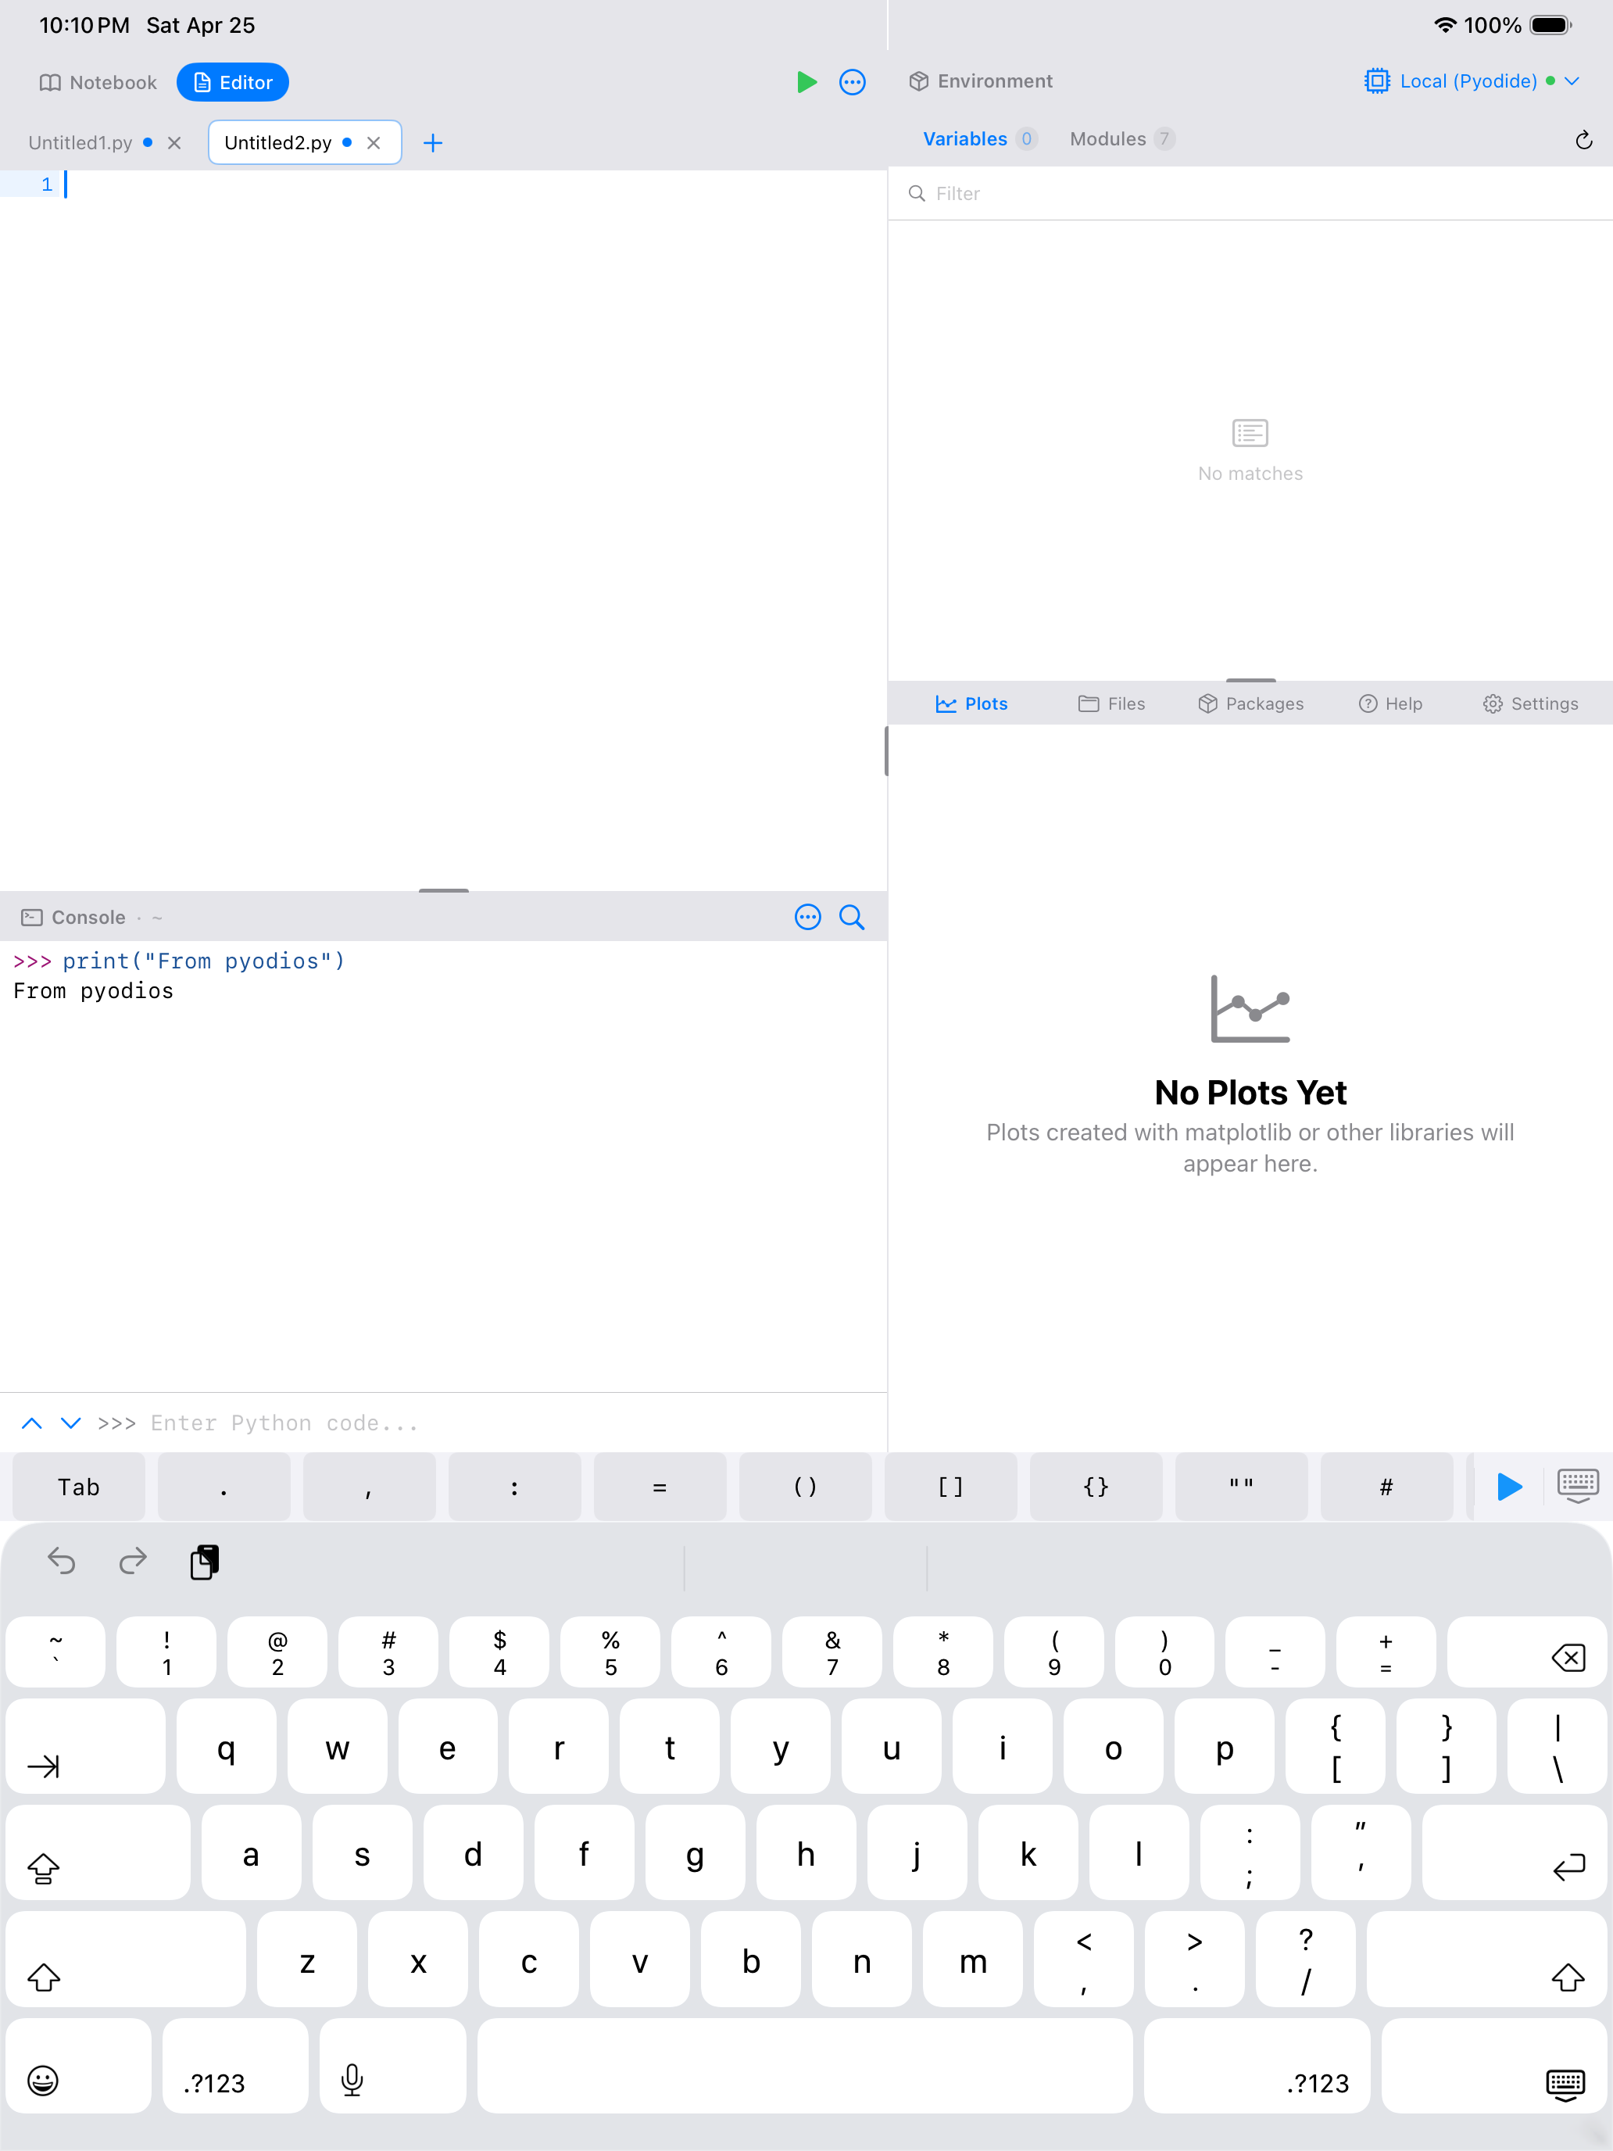Screen dimensions: 1613x2151
Task: Focus the variables Filter field
Action: tap(1250, 194)
